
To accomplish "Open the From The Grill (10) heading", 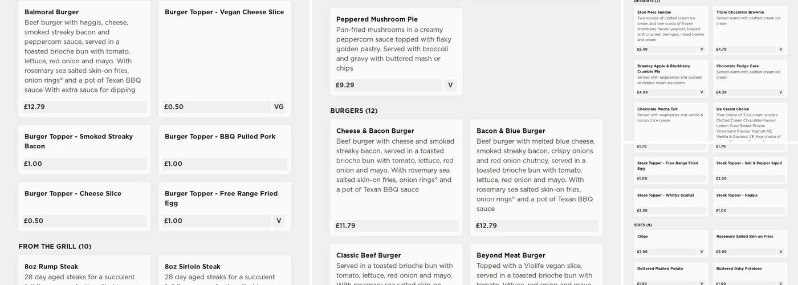I will [x=55, y=246].
